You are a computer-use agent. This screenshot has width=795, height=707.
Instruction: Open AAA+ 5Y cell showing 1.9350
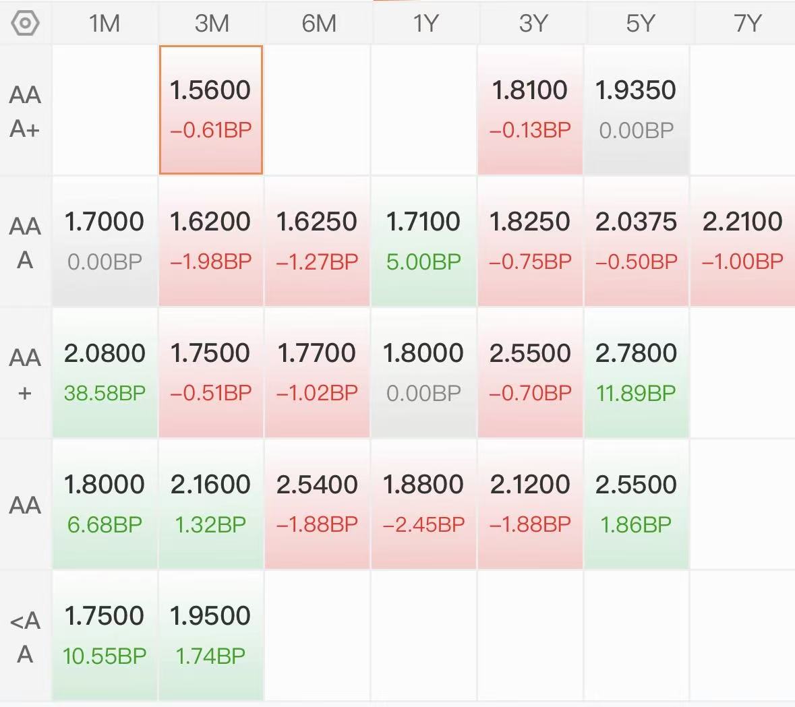636,109
